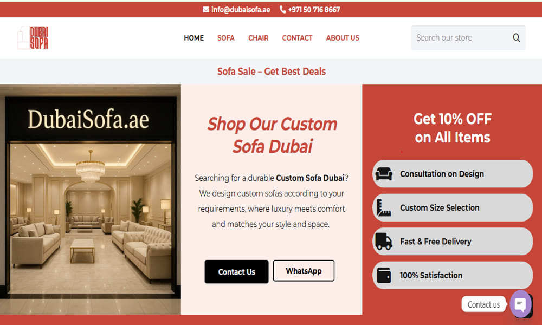542x325 pixels.
Task: Click the Dubai Sofa logo
Action: tap(33, 38)
